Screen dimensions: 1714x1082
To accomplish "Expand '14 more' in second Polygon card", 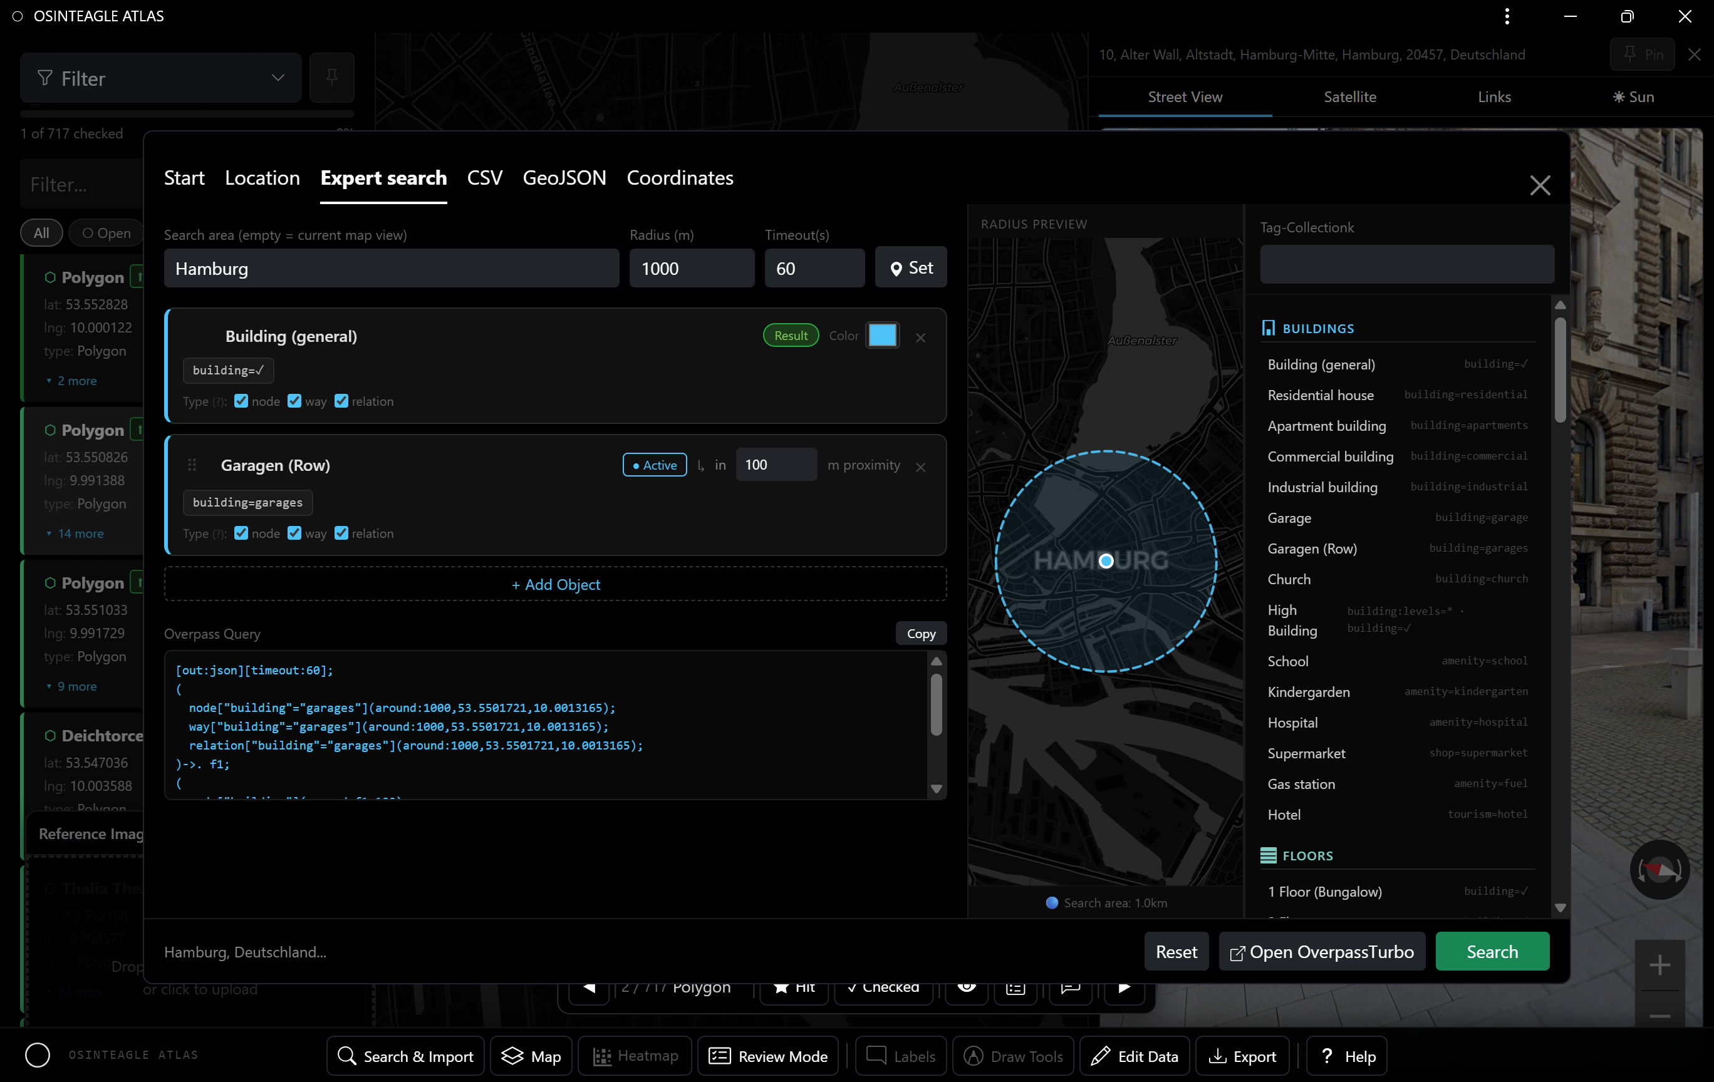I will click(75, 533).
